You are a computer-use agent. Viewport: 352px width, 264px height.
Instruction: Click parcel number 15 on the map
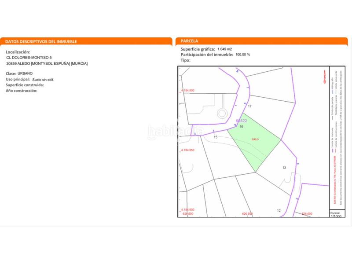point(216,137)
